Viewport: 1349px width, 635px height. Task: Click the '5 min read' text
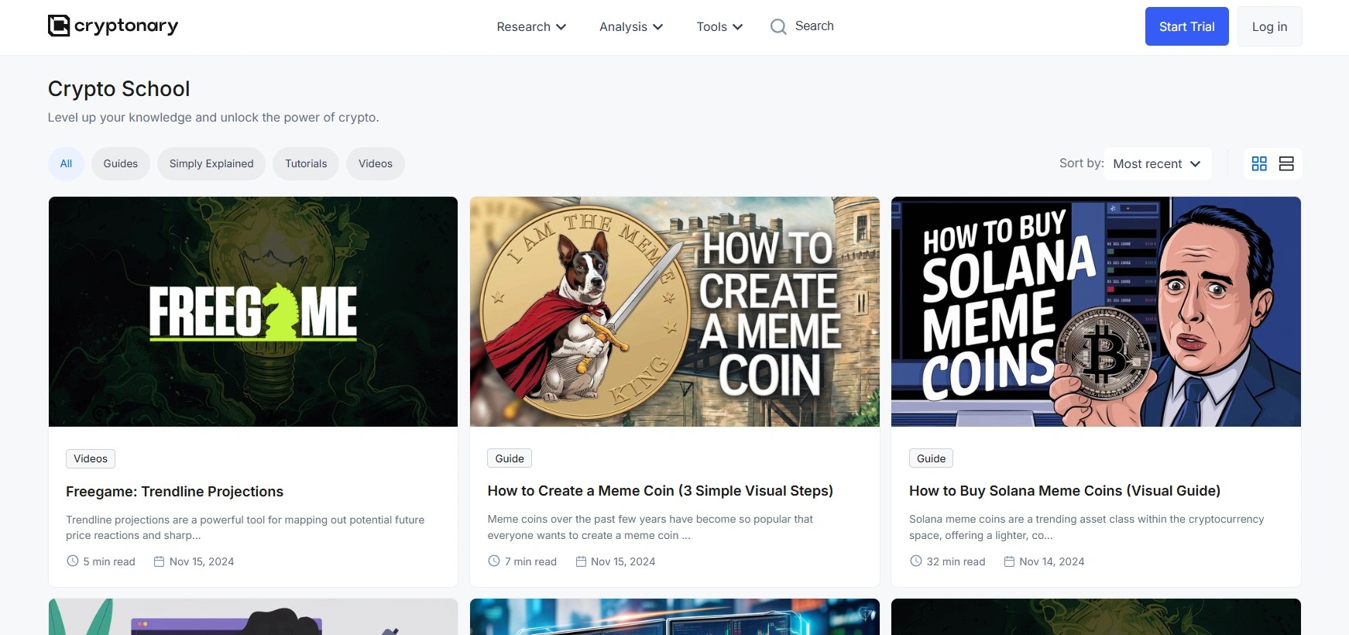[x=109, y=561]
